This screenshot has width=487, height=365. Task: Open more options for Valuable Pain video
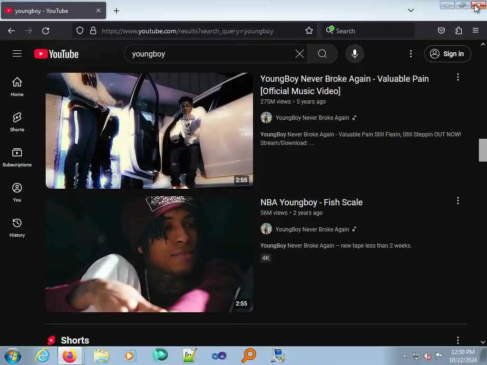[458, 77]
